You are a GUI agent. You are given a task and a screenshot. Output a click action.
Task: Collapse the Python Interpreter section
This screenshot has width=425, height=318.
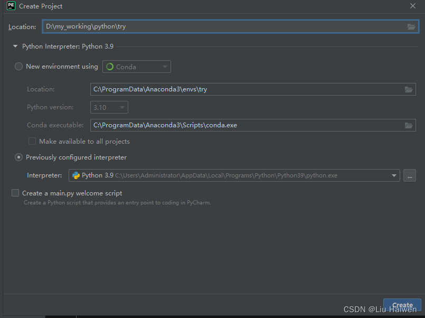15,46
